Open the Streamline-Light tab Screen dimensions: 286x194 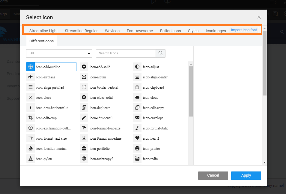[x=43, y=31]
